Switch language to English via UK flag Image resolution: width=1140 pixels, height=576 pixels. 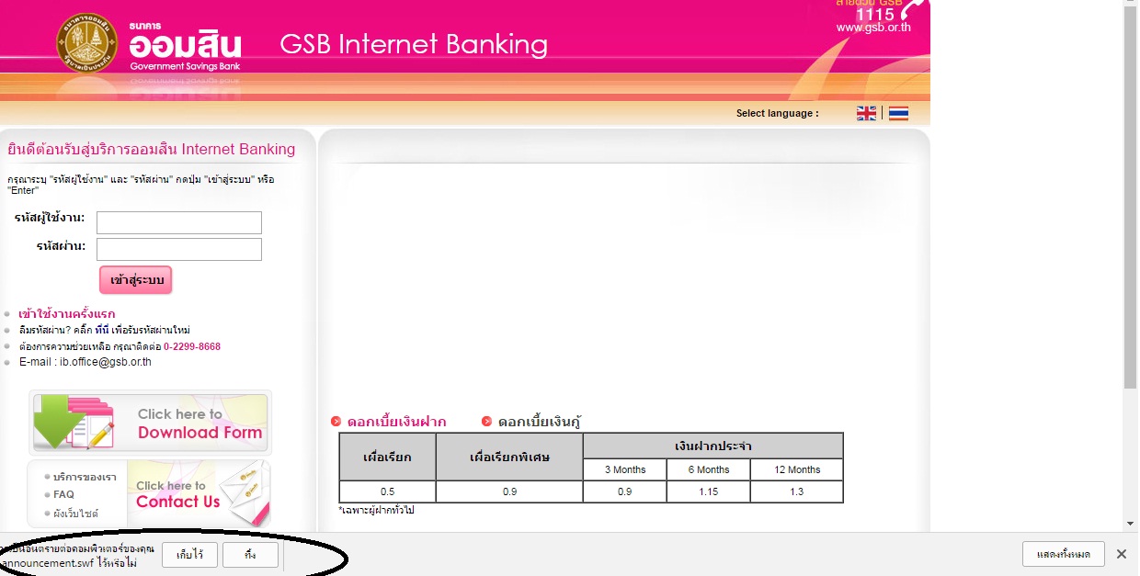(x=866, y=113)
